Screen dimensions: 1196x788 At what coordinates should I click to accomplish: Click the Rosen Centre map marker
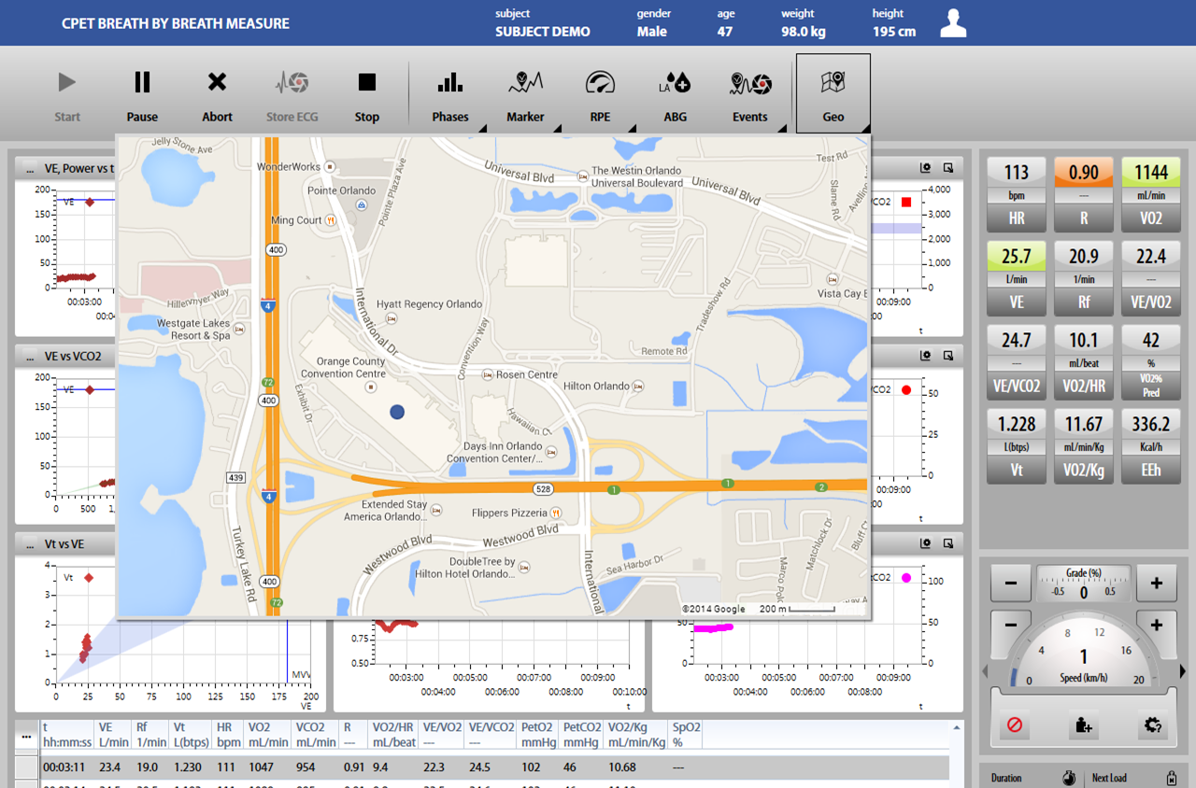point(487,374)
